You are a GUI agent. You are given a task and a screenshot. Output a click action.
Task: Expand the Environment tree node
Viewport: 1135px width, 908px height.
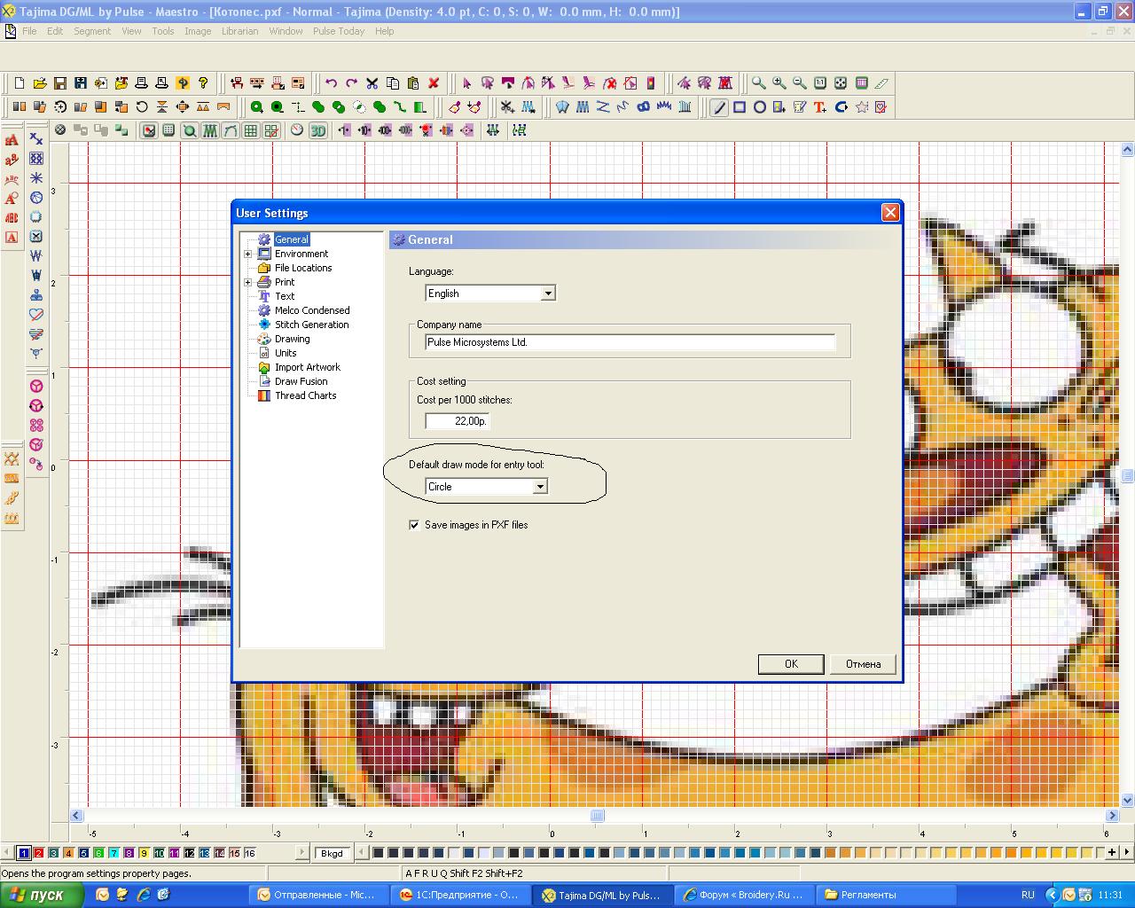(248, 254)
